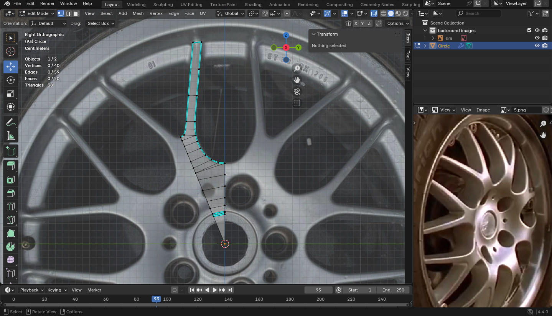Pick the Annotate tool
Image resolution: width=552 pixels, height=316 pixels.
pyautogui.click(x=11, y=123)
